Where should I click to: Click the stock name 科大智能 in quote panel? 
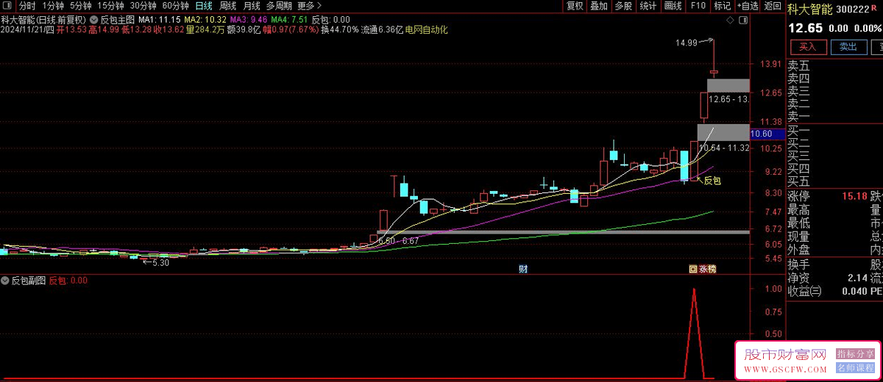pyautogui.click(x=809, y=9)
